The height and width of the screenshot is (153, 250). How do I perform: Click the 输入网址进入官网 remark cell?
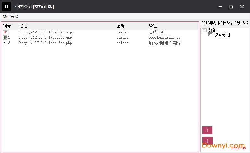(164, 43)
